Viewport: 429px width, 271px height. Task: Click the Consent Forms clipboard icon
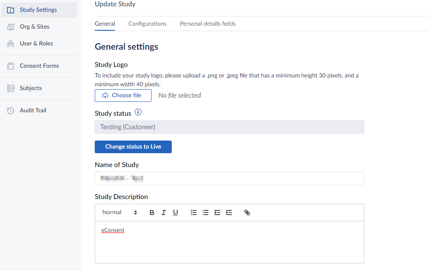(x=11, y=66)
